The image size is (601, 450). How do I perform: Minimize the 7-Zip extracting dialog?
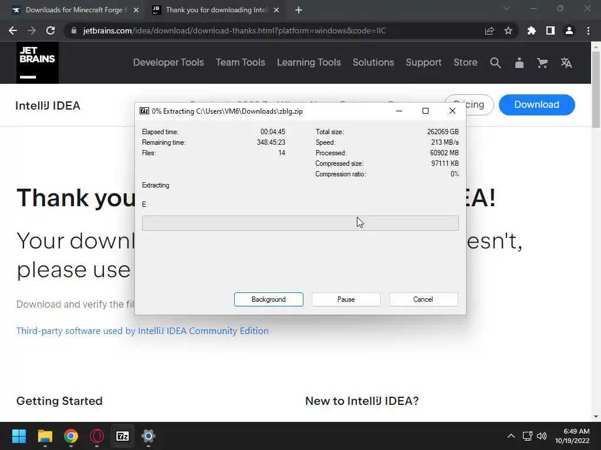click(x=399, y=111)
